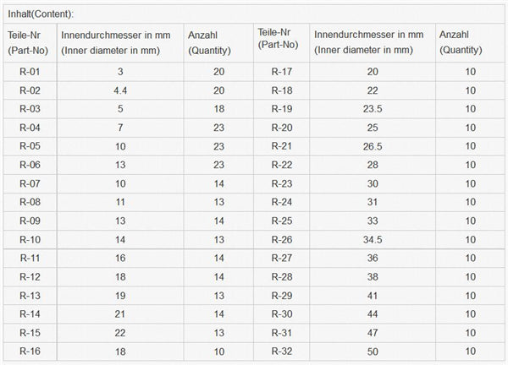
Task: Click the R-31 diameter value 47
Action: pos(373,332)
